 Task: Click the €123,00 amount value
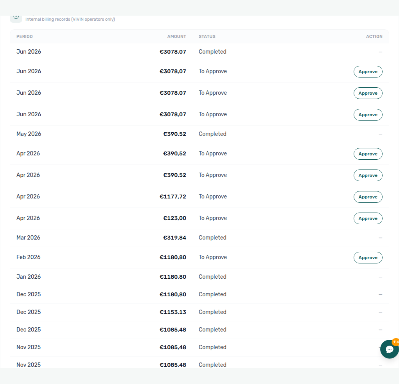(x=174, y=218)
